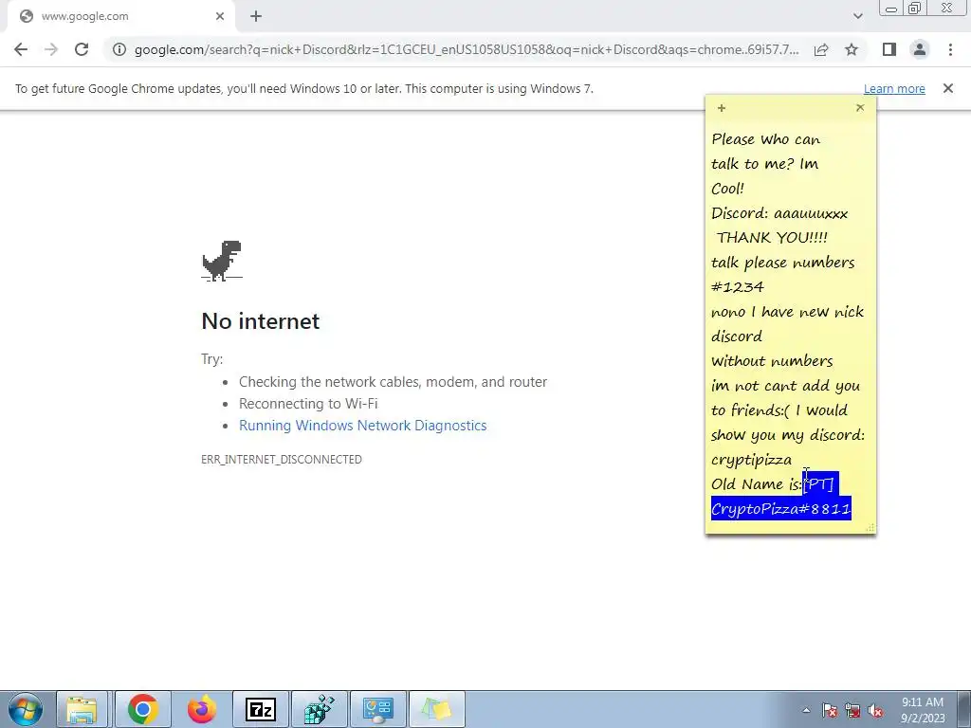This screenshot has height=728, width=971.
Task: Launch Firefox from the taskbar
Action: 201,709
